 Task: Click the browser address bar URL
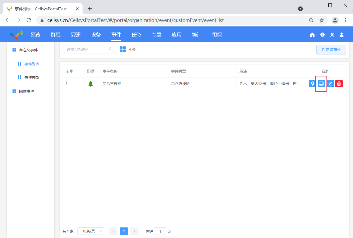(136, 20)
